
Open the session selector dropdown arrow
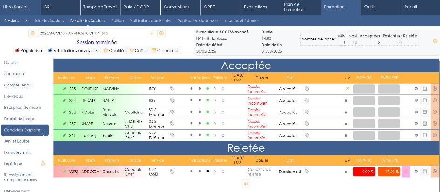pyautogui.click(x=151, y=33)
